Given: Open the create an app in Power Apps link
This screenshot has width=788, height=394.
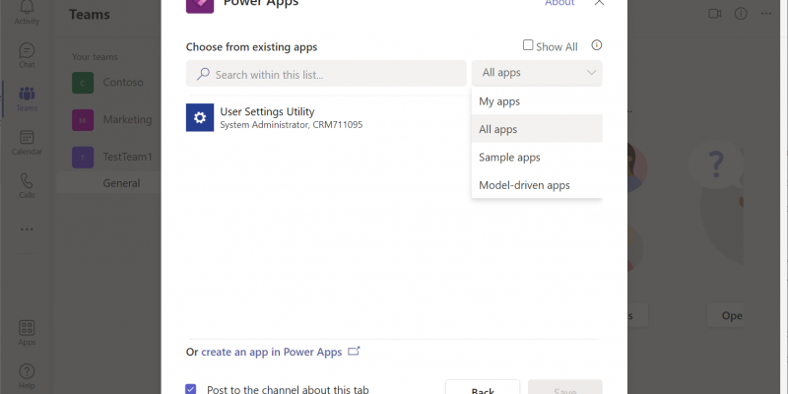Looking at the screenshot, I should tap(272, 352).
